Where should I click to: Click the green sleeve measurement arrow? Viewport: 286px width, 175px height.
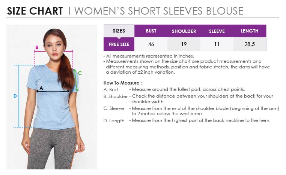[76, 80]
